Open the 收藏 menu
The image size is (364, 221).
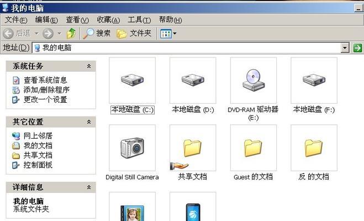108,20
